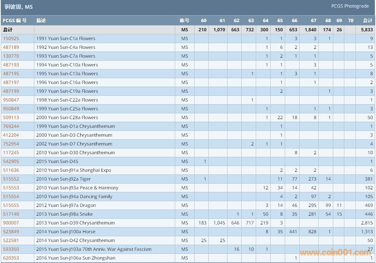Screen dimensions: 376x263
Task: Open PCGS number 150925 link
Action: pos(11,39)
